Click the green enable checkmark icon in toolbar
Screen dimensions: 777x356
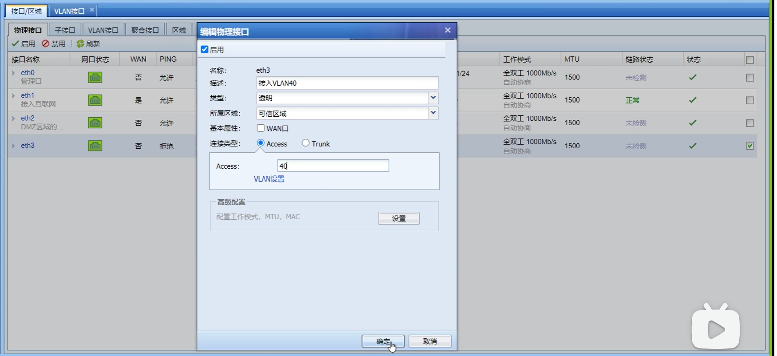click(15, 44)
